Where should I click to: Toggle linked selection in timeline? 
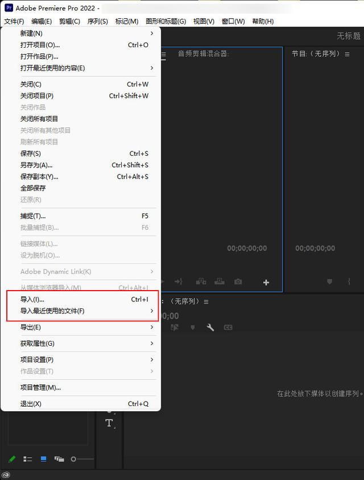175,328
